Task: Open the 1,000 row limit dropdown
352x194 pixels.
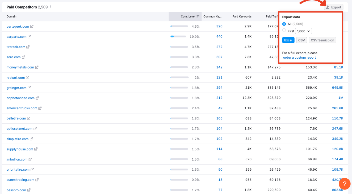Action: point(303,31)
